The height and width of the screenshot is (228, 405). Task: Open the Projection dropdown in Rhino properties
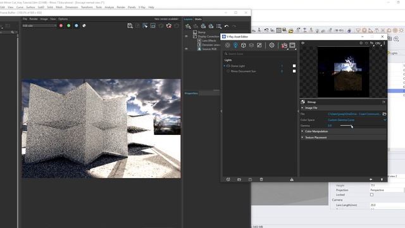387,190
